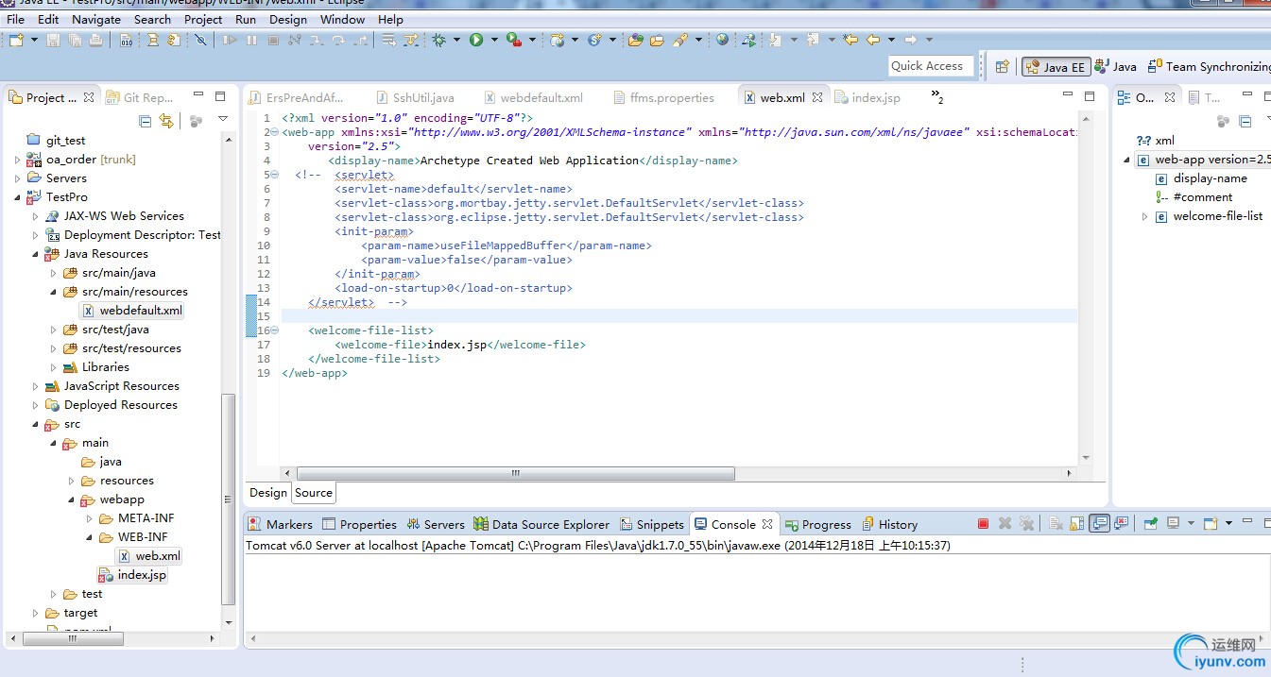Open the Project menu
This screenshot has width=1271, height=677.
pos(203,19)
